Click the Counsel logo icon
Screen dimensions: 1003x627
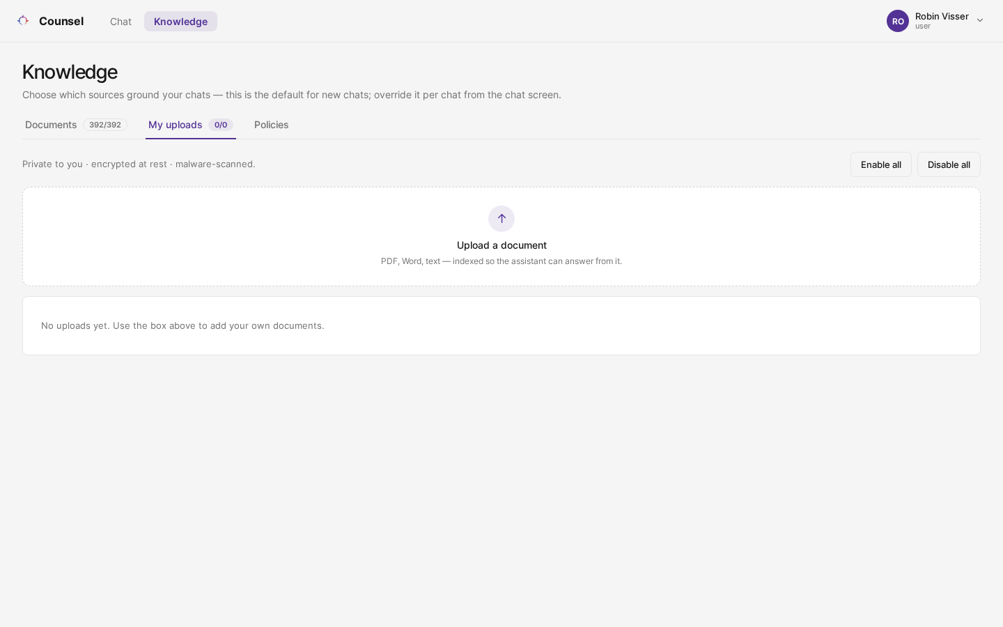point(23,21)
